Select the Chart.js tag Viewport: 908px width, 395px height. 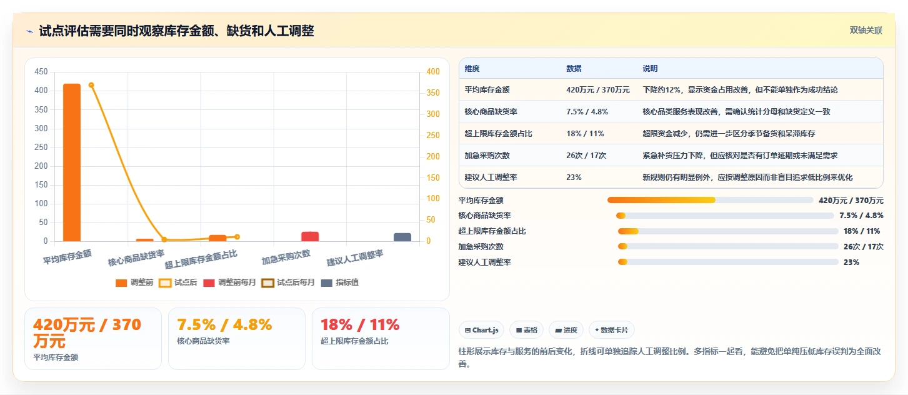pyautogui.click(x=481, y=330)
